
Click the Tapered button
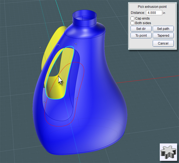coord(163,36)
